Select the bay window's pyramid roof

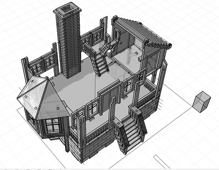[x=43, y=98]
